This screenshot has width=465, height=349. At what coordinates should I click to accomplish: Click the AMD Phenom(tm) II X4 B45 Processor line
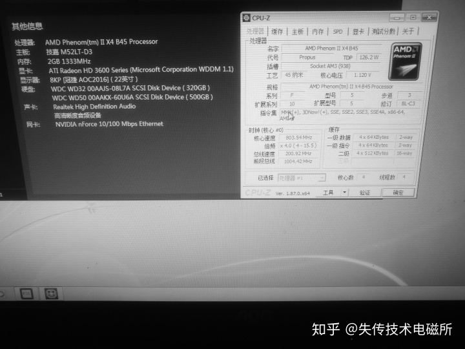[x=101, y=42]
